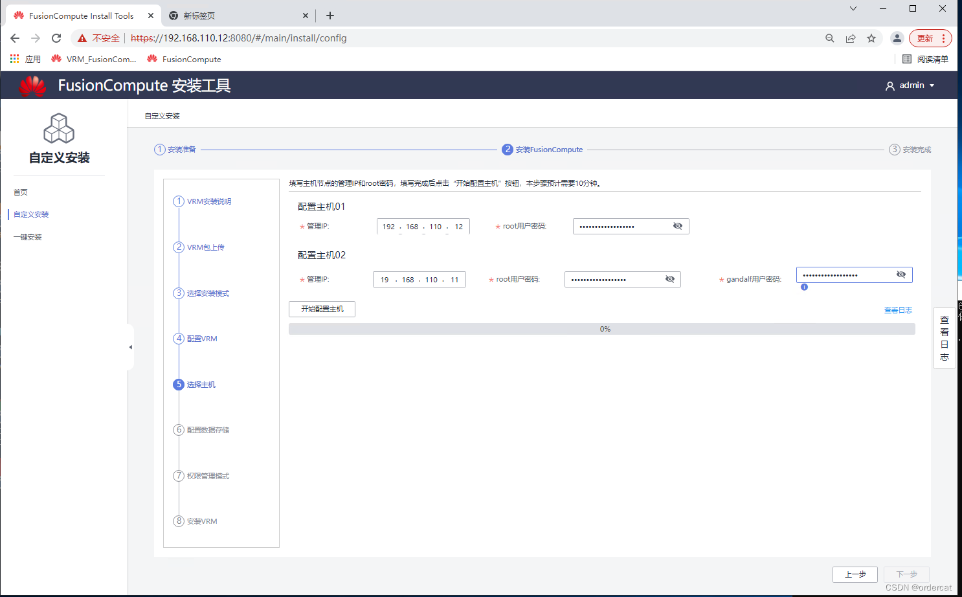
Task: Open 查看日志 link above progress bar
Action: tap(898, 310)
